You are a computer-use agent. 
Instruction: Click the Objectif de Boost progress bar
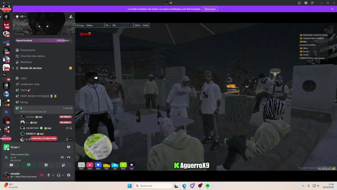click(44, 40)
